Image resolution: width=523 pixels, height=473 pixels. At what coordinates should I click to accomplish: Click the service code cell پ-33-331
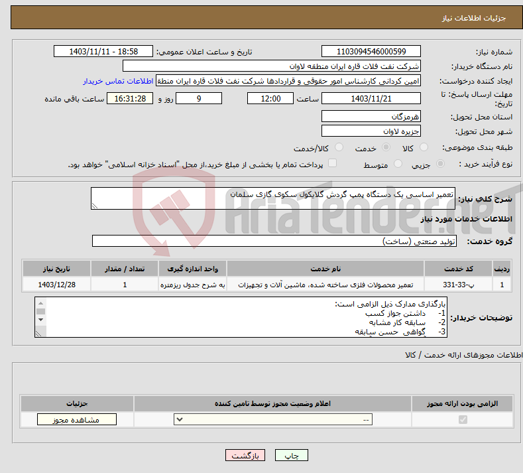tap(458, 285)
